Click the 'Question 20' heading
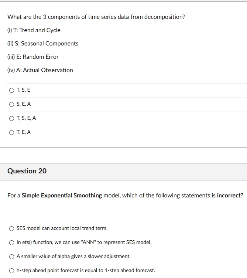Image resolution: width=247 pixels, height=278 pixels. pos(27,171)
